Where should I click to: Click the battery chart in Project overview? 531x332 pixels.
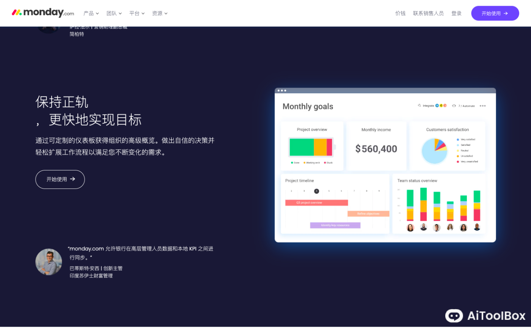click(311, 147)
